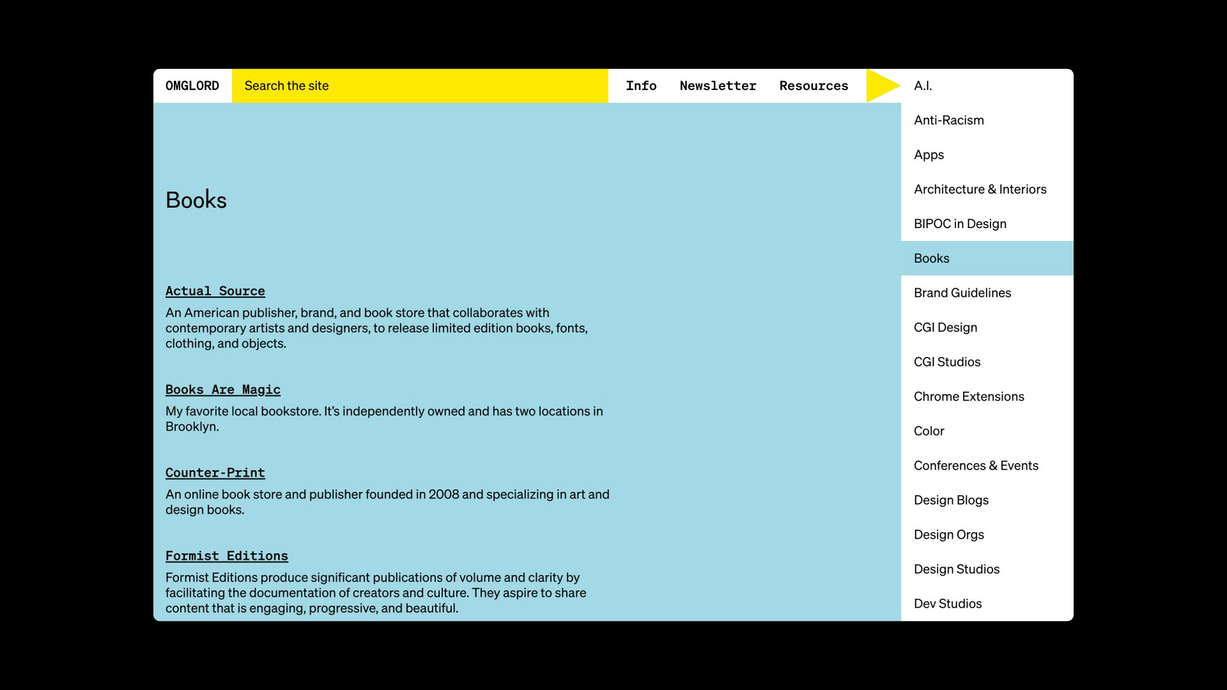Image resolution: width=1227 pixels, height=690 pixels.
Task: Select the highlighted Books category
Action: [x=987, y=258]
